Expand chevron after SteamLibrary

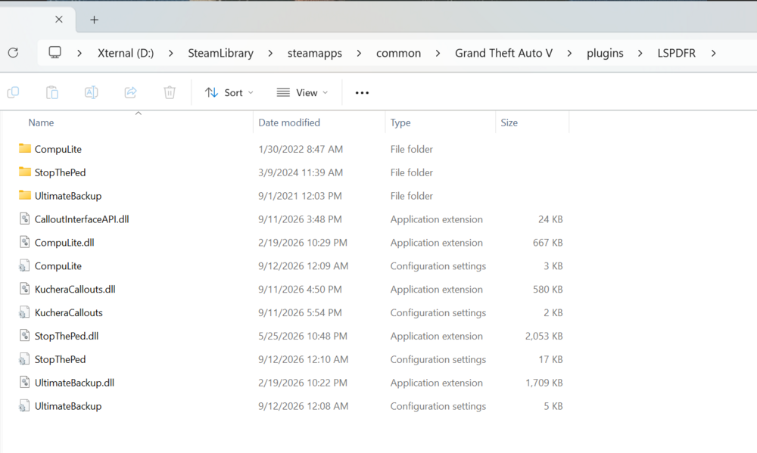click(x=270, y=53)
